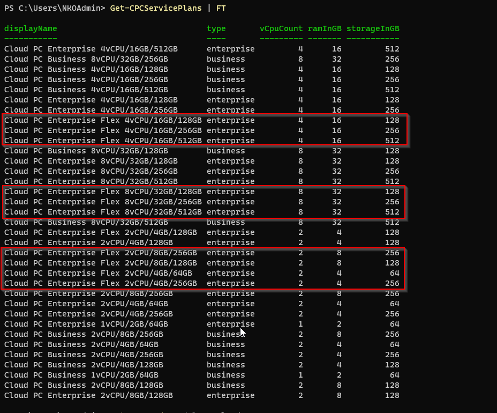The image size is (497, 413).
Task: Select Cloud PC Business 2vCPU/4GB/64GB name
Action: click(81, 344)
